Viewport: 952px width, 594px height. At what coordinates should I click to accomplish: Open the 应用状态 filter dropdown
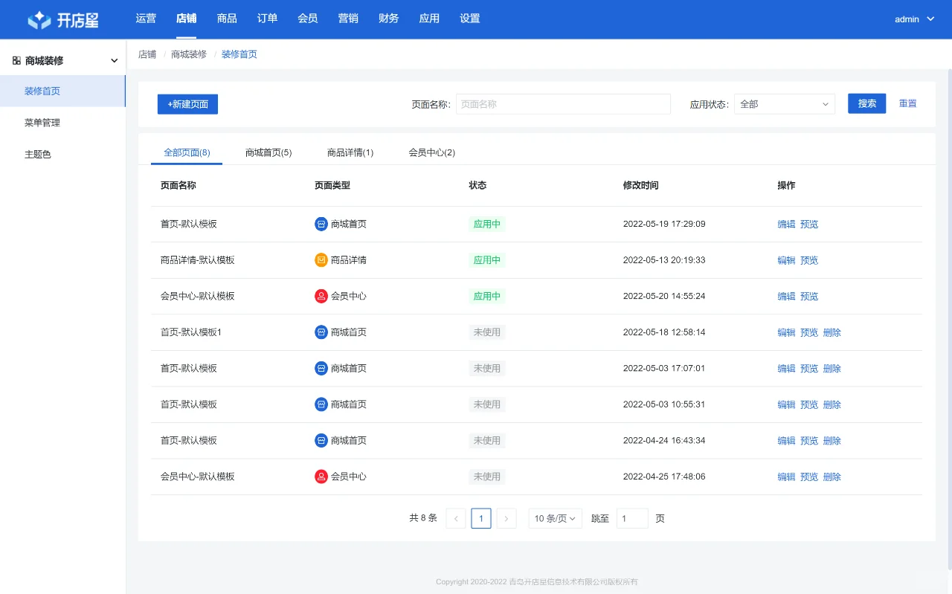784,104
